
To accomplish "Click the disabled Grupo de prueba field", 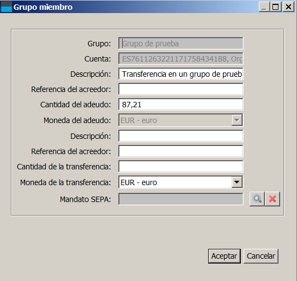I will (x=181, y=44).
